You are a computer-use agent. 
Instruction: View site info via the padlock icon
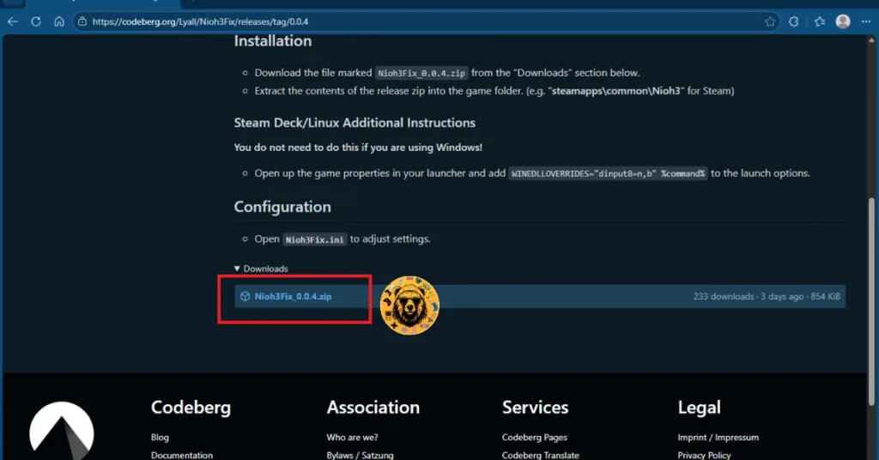82,21
